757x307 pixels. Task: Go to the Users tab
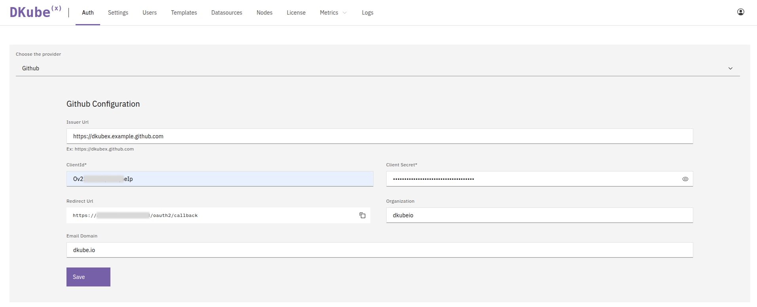pyautogui.click(x=150, y=13)
